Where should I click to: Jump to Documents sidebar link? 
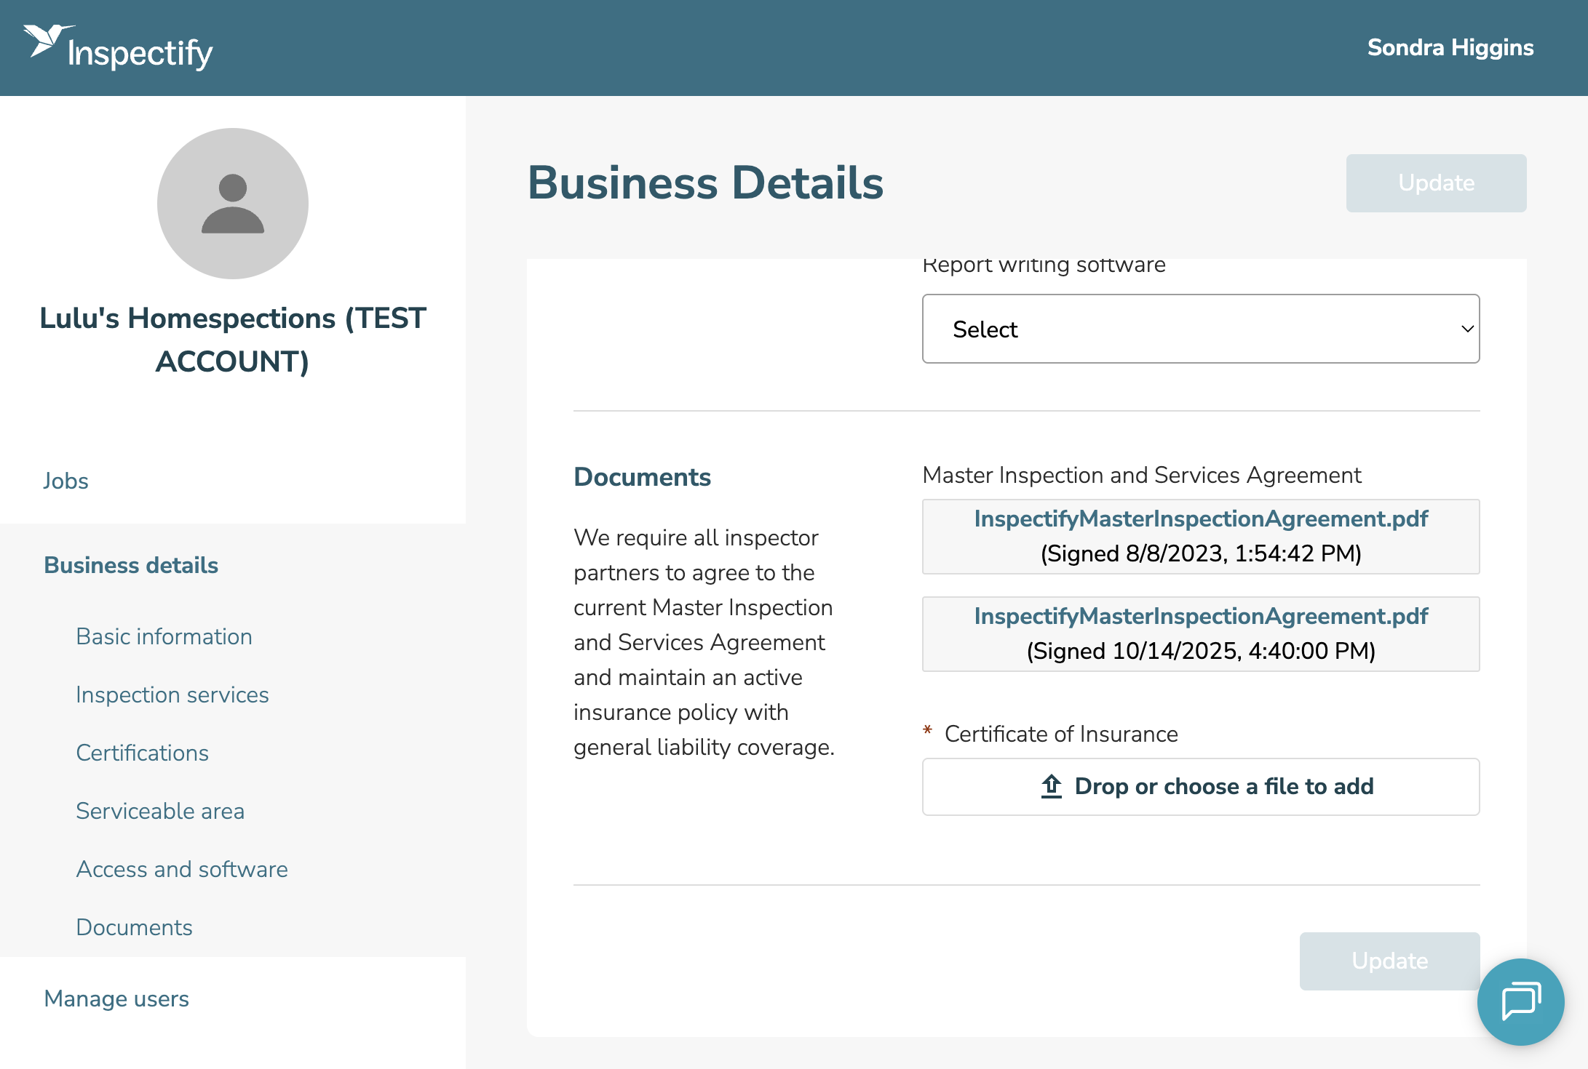click(135, 927)
